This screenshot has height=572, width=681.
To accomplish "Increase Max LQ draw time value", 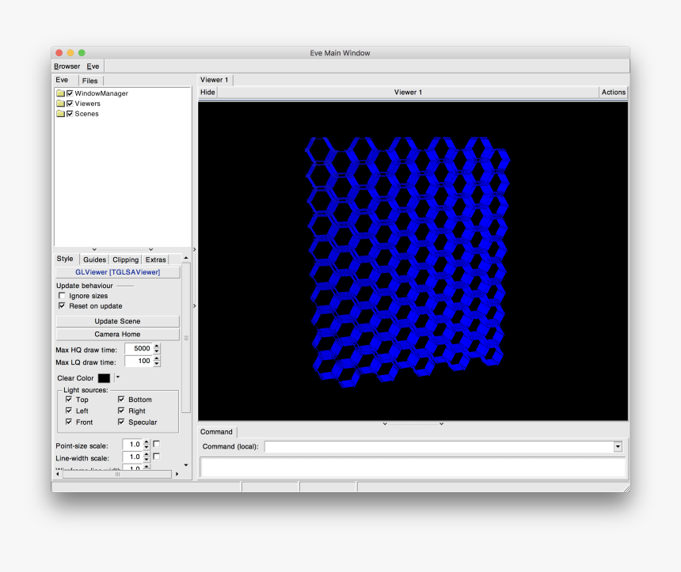I will pos(157,358).
